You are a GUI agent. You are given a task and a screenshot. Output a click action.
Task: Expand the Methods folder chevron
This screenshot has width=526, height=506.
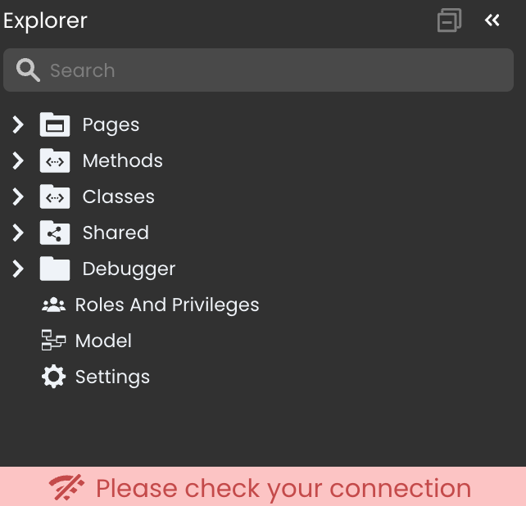(18, 160)
